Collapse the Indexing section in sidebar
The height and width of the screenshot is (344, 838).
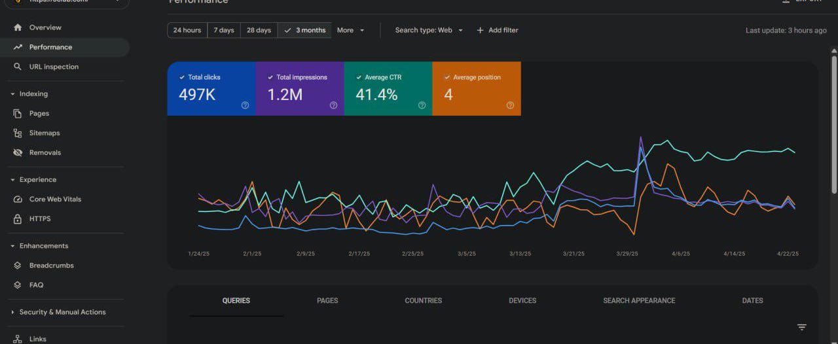point(12,94)
